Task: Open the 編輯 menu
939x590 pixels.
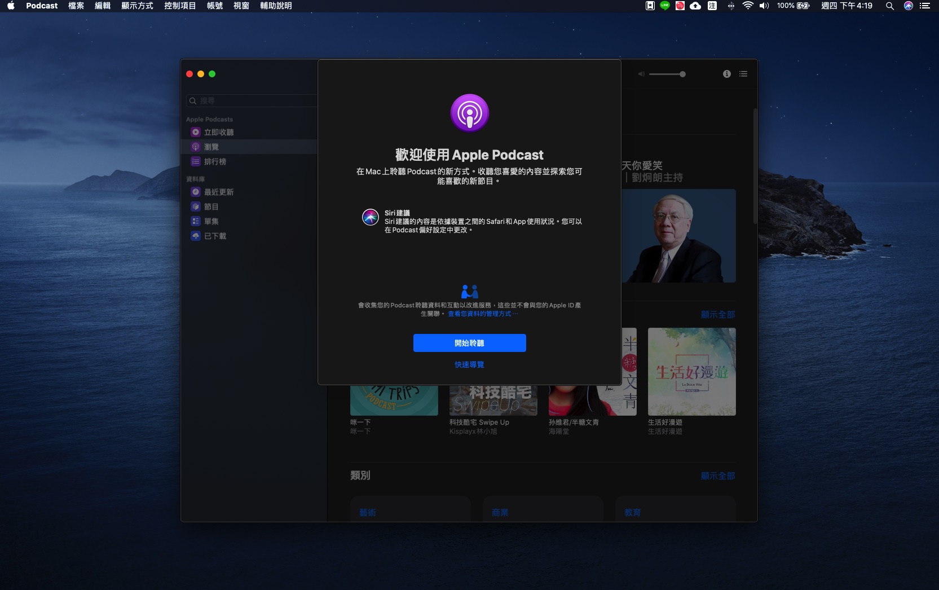Action: 103,6
